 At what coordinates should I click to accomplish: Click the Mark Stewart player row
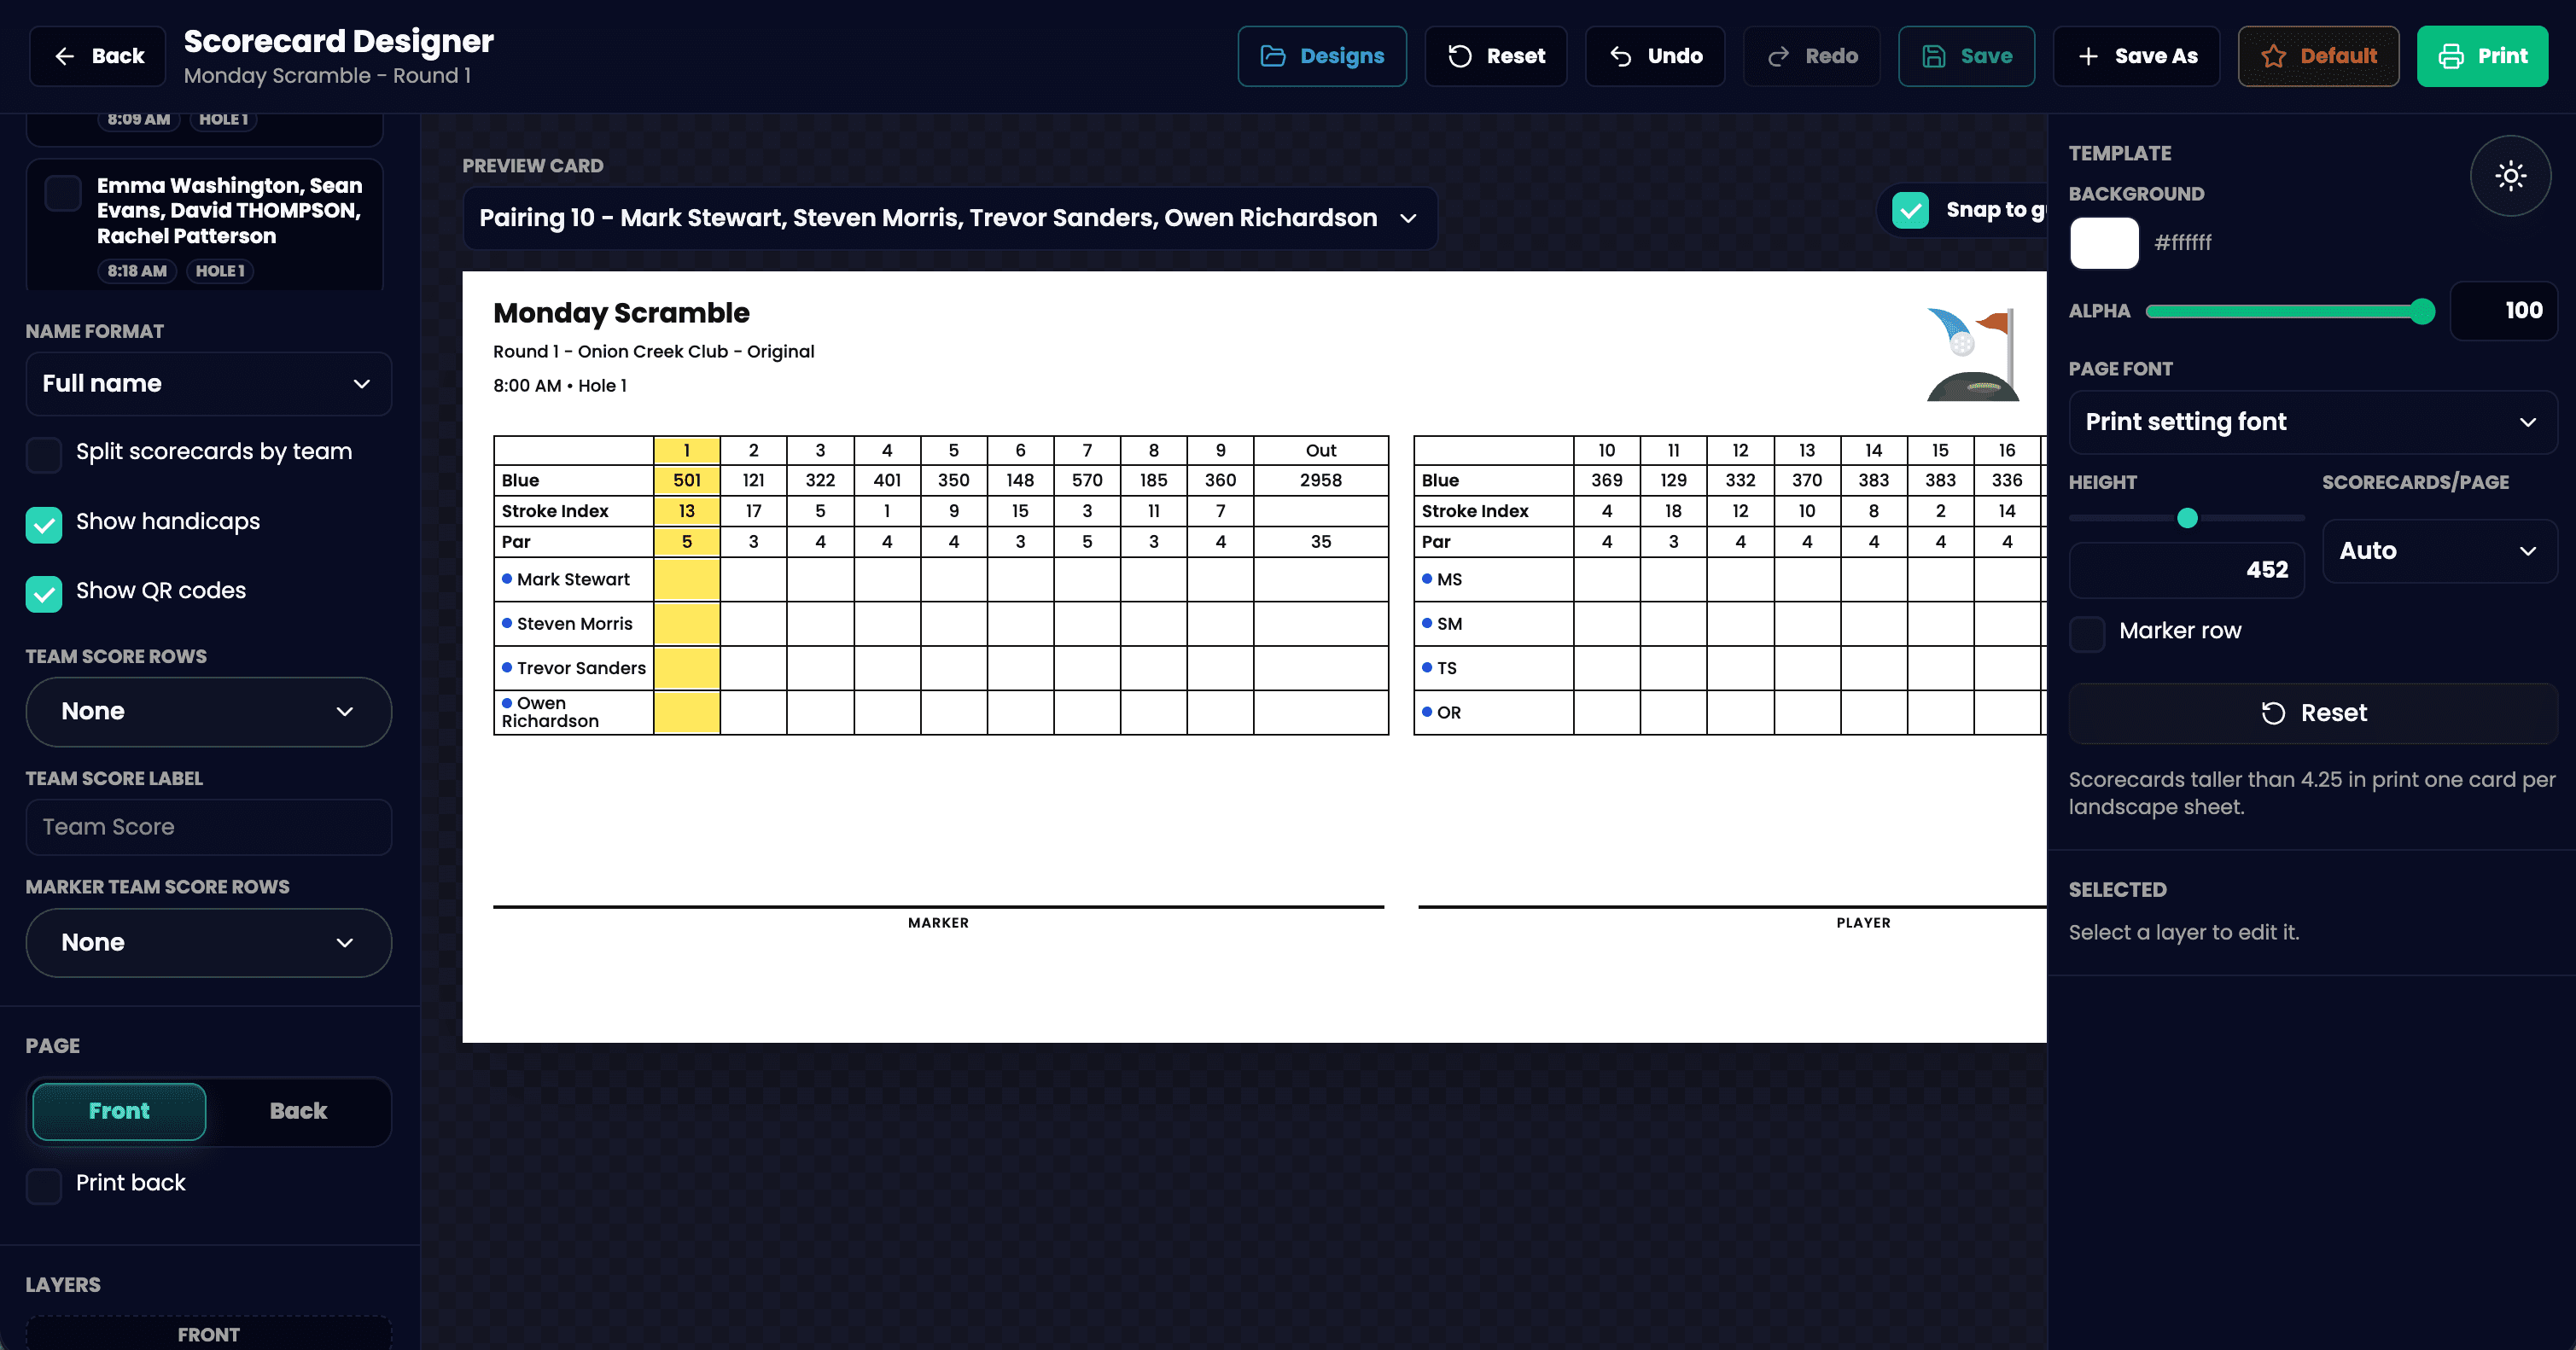[x=940, y=579]
